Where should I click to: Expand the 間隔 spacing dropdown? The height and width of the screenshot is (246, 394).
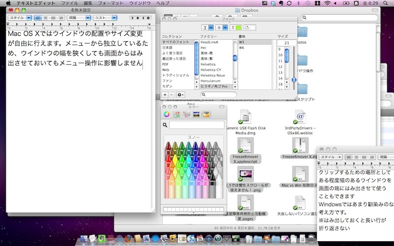pos(78,17)
